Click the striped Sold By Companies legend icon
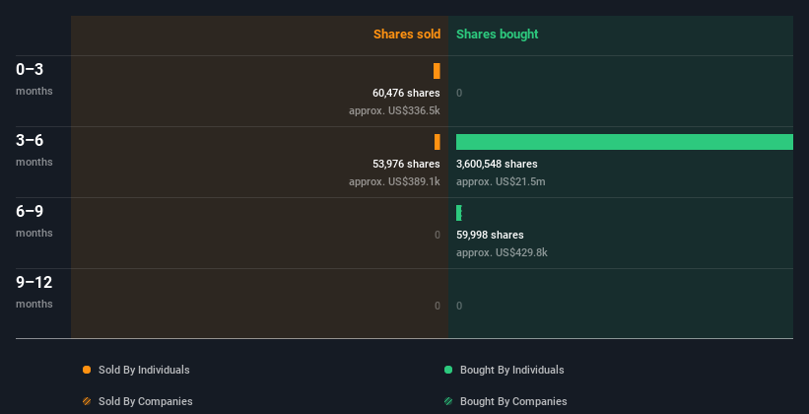This screenshot has height=414, width=809. [87, 401]
